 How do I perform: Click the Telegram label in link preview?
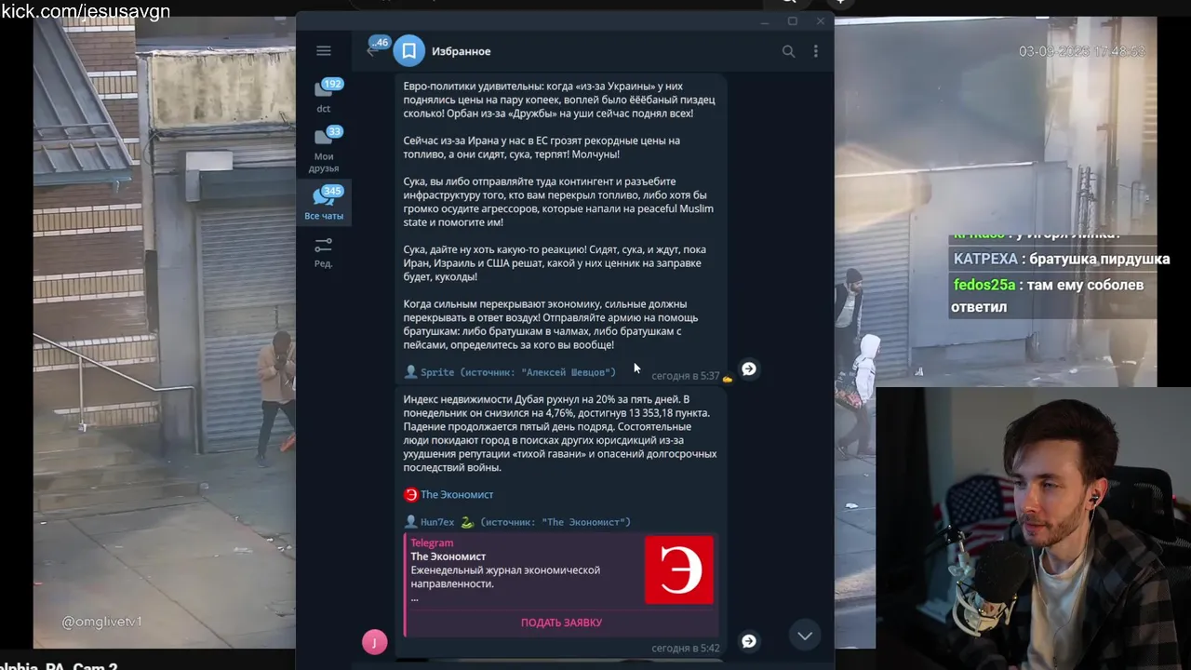[x=432, y=543]
